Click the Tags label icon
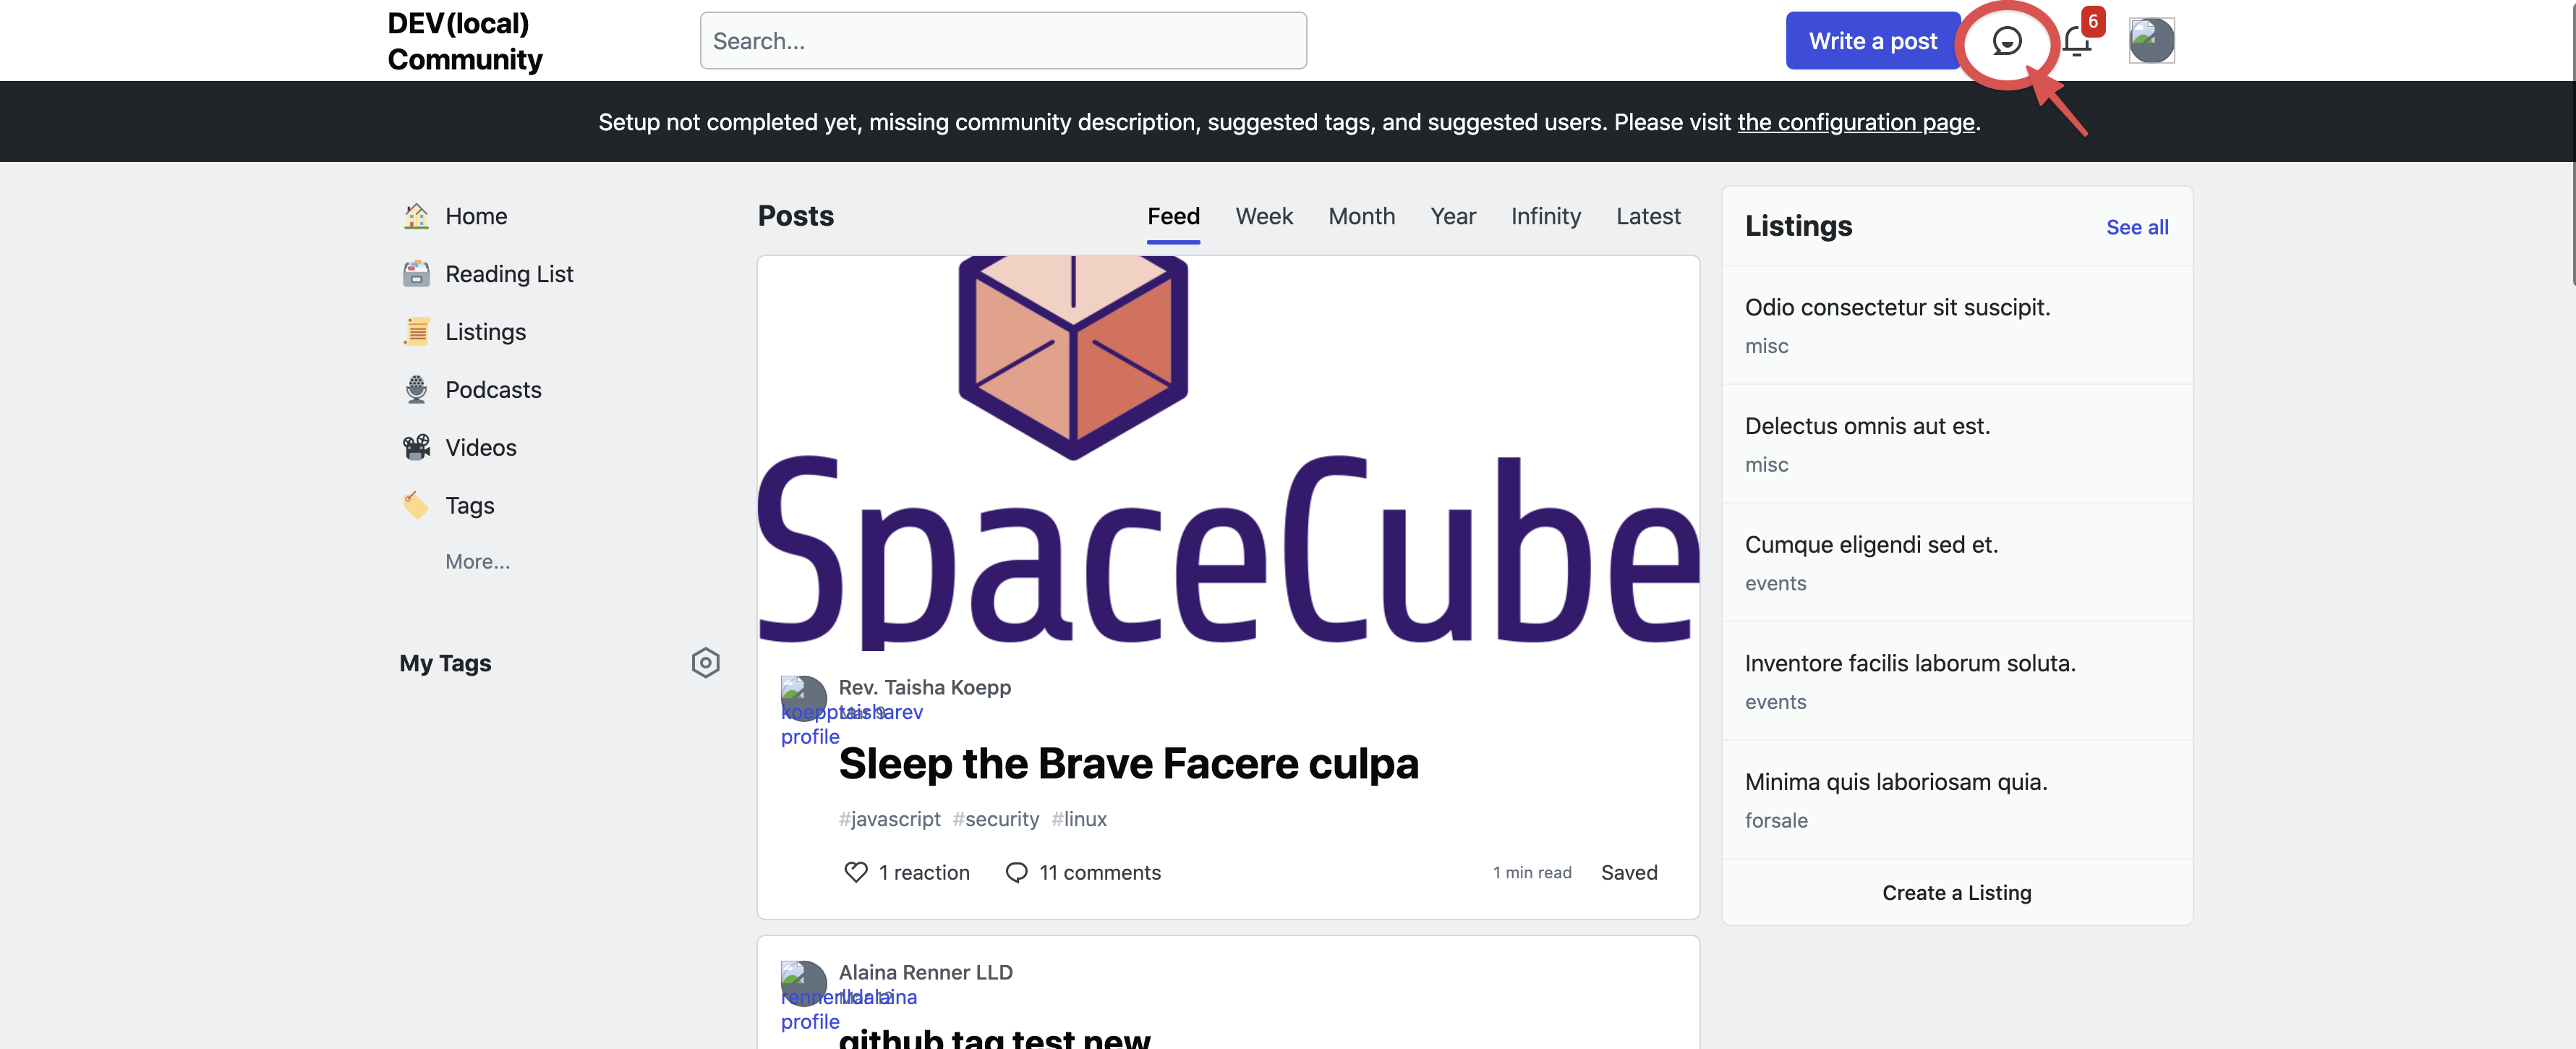2576x1049 pixels. (x=416, y=505)
